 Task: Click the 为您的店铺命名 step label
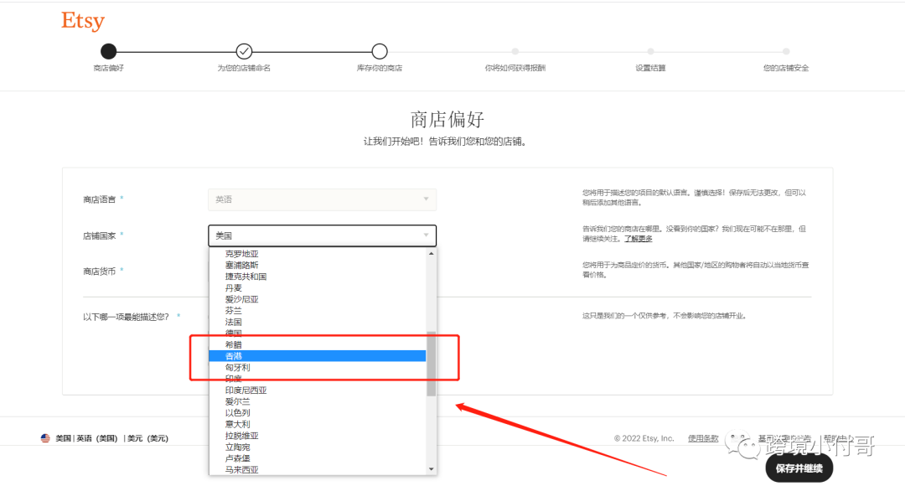click(244, 68)
